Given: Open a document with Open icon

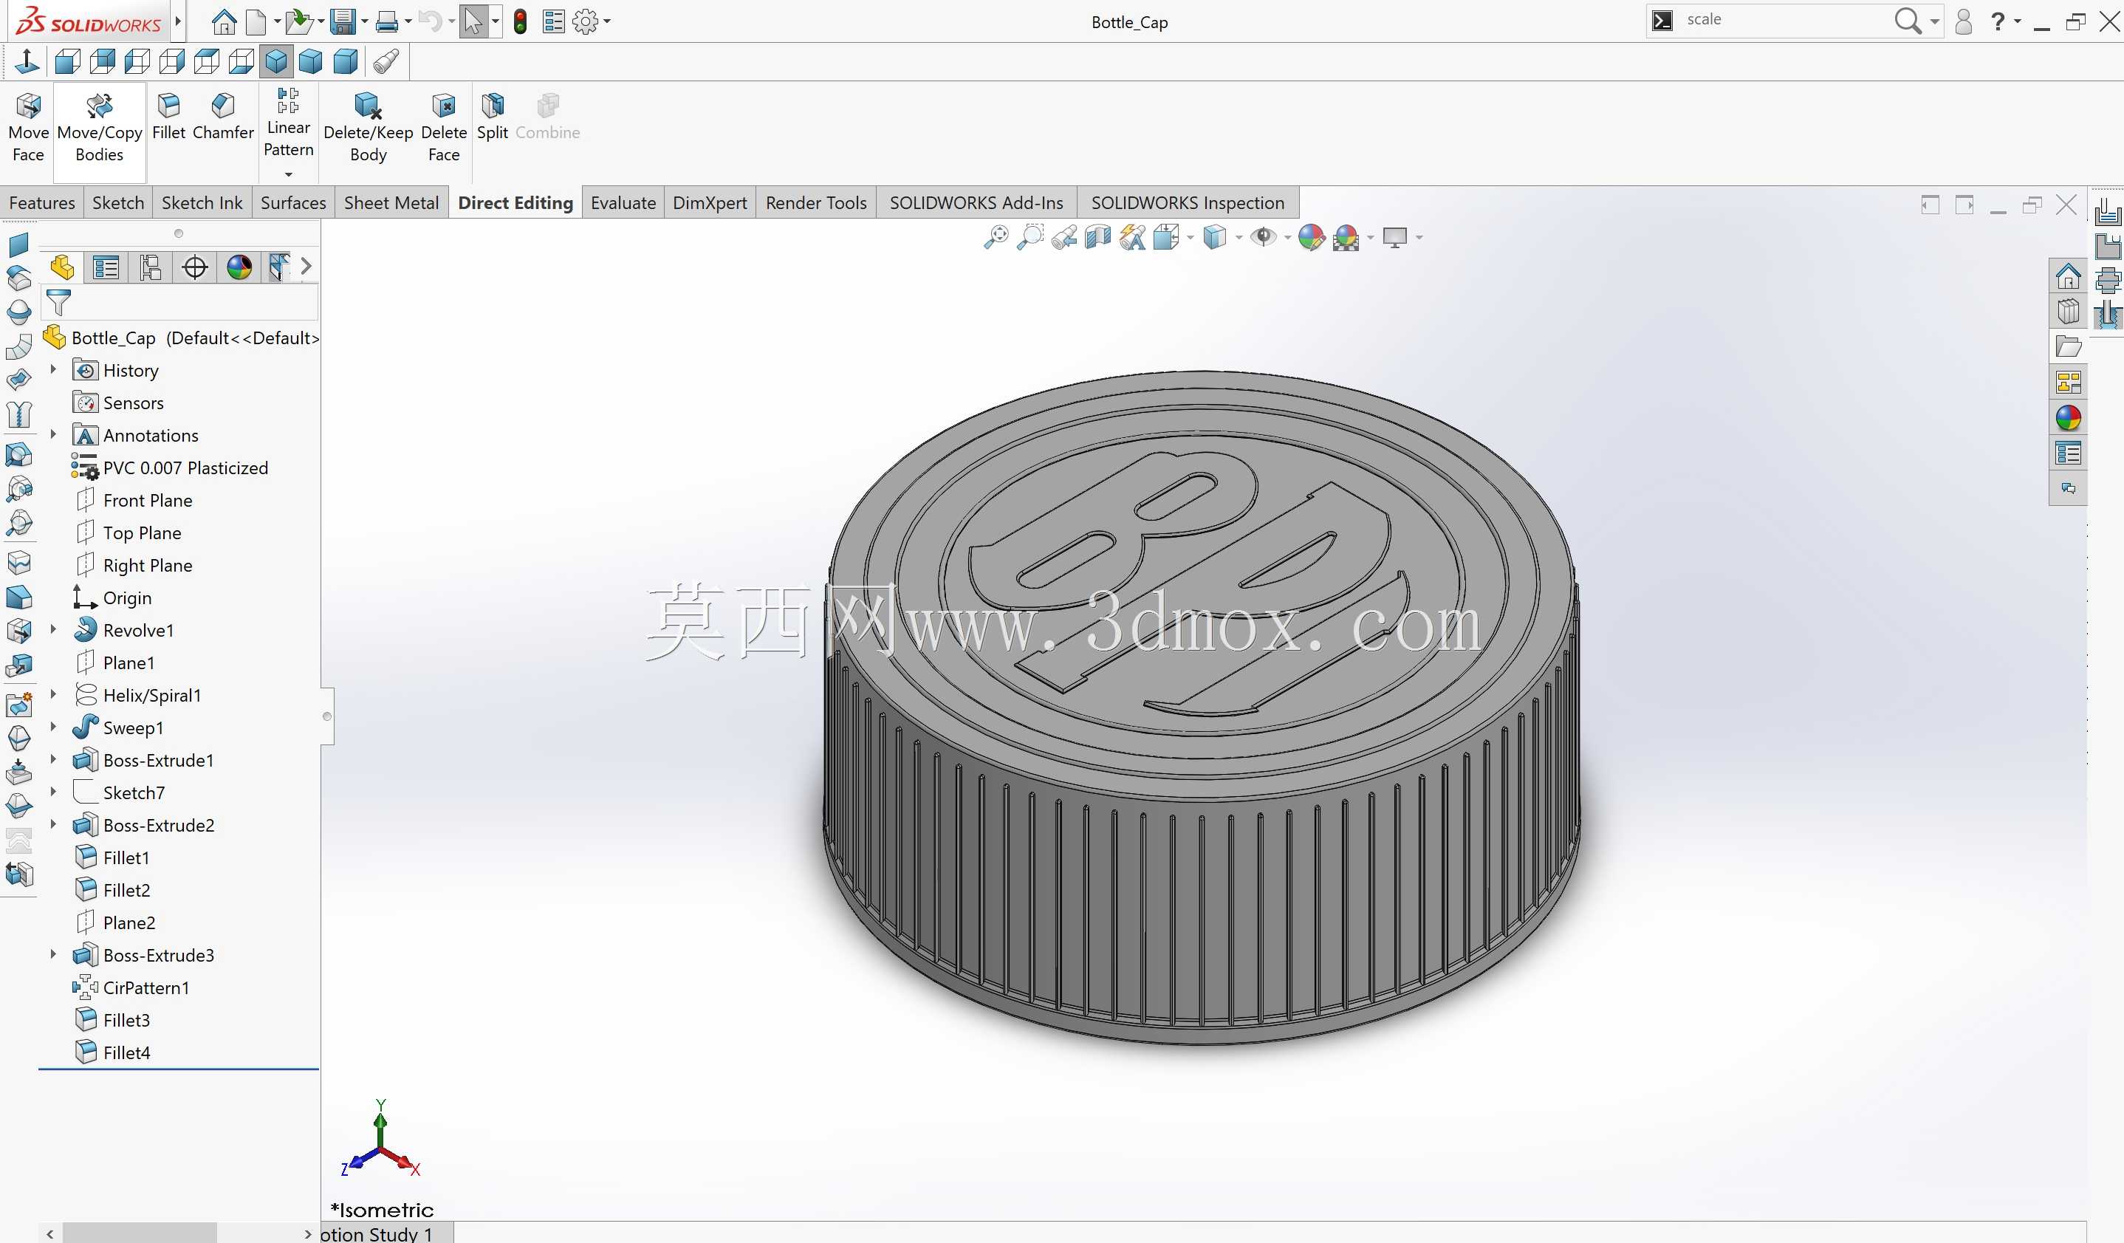Looking at the screenshot, I should click(298, 21).
